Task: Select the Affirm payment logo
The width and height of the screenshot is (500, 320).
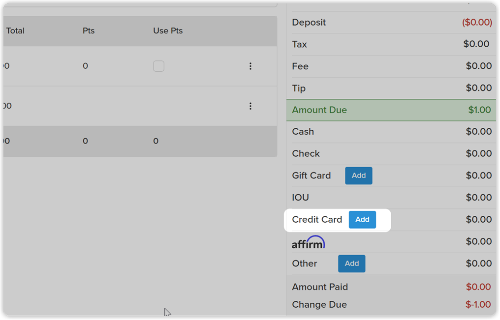Action: (309, 242)
